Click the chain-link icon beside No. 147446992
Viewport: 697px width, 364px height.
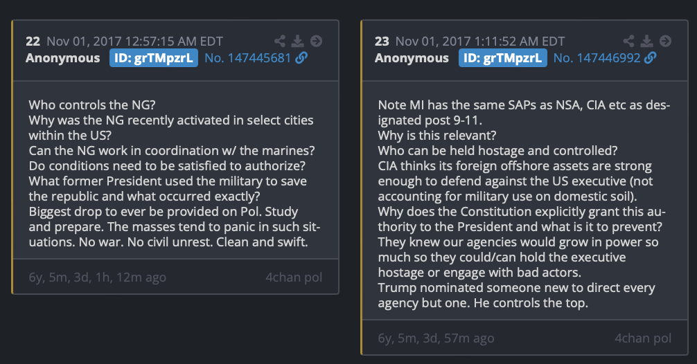pos(651,58)
